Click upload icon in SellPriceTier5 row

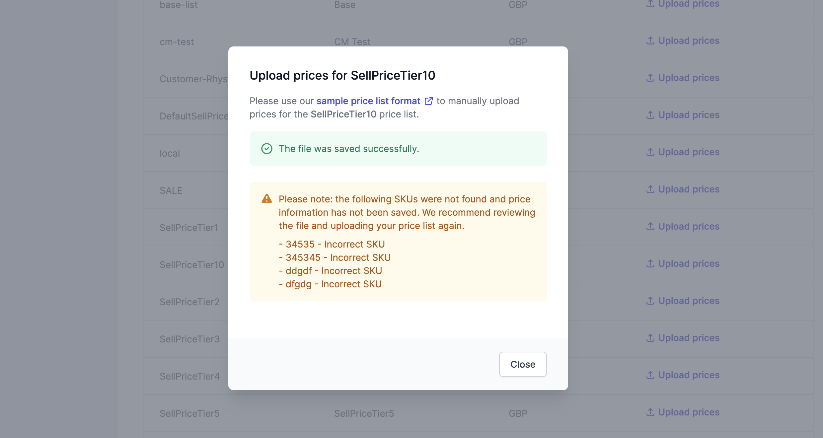tap(650, 412)
